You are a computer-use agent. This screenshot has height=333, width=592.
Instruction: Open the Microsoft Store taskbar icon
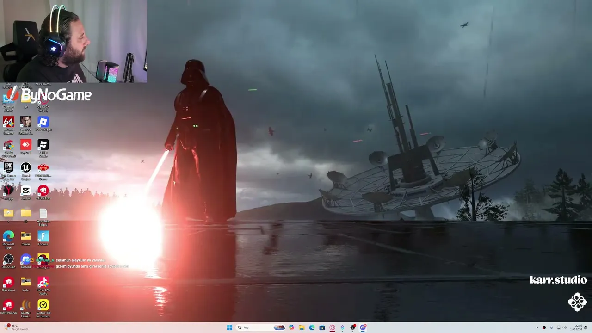(322, 327)
